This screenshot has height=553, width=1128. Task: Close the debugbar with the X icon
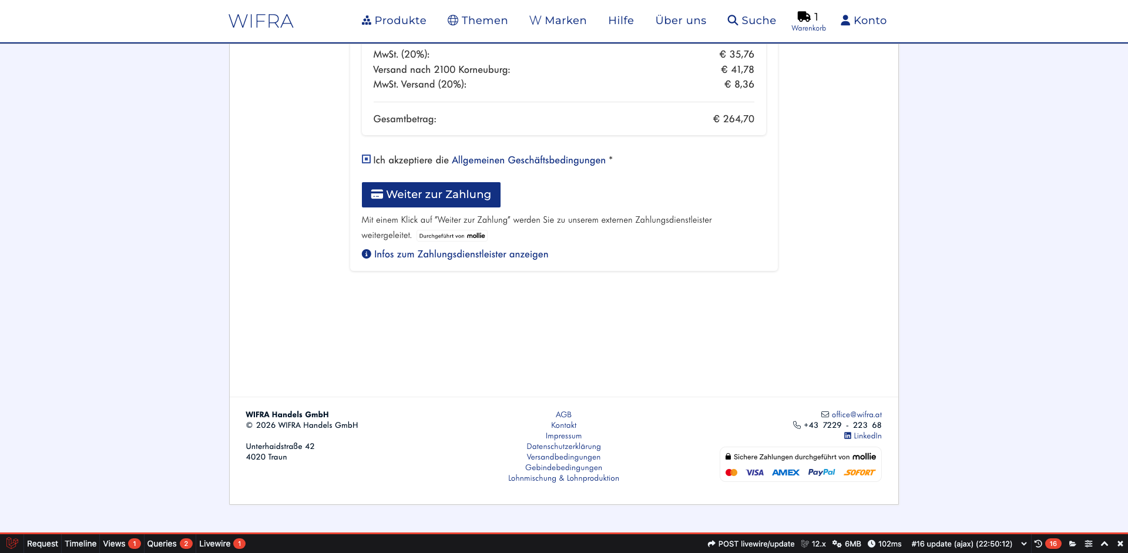point(1120,544)
